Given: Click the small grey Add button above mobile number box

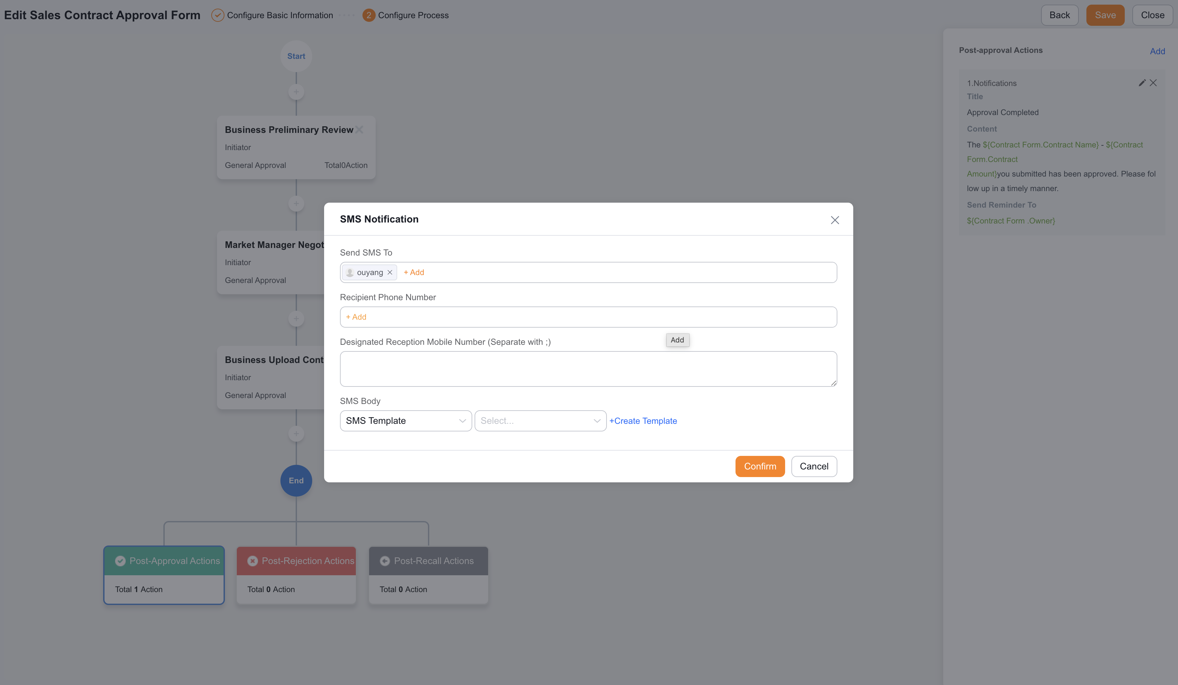Looking at the screenshot, I should (677, 340).
